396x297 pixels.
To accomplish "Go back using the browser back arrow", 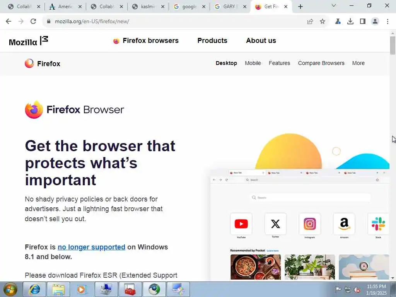I will (x=9, y=22).
